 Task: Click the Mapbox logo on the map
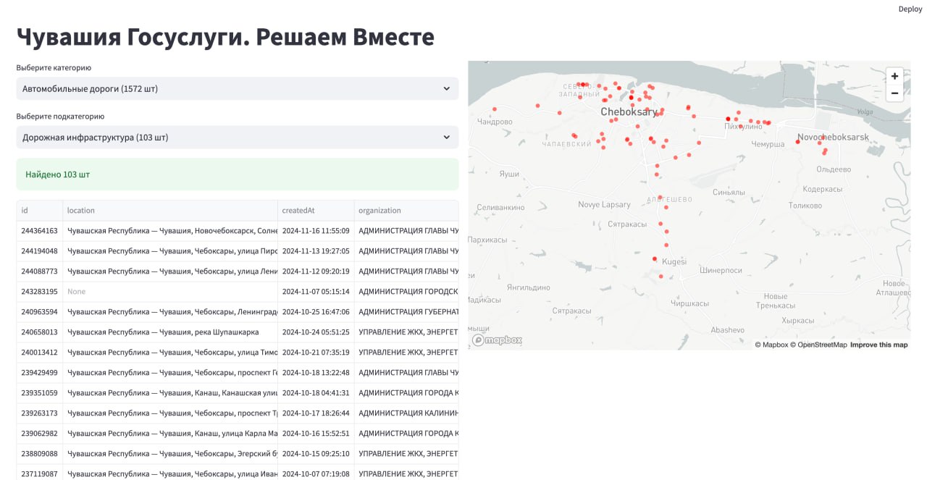(x=497, y=340)
